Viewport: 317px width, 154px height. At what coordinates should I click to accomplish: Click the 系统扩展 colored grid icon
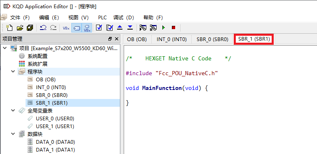22,64
